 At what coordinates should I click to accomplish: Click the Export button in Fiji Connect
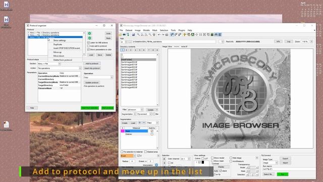pos(285,158)
